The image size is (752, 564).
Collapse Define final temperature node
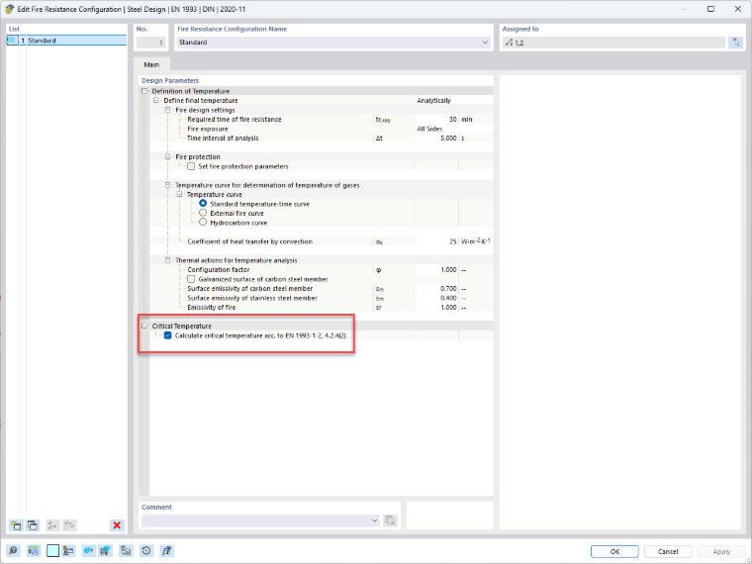[156, 100]
